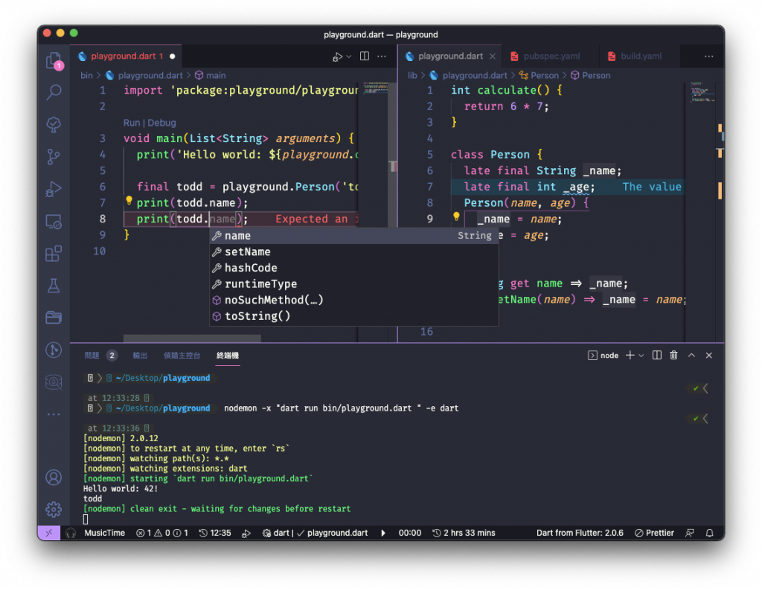762x590 pixels.
Task: Choose 'hashCode' autocomplete suggestion
Action: [x=353, y=268]
